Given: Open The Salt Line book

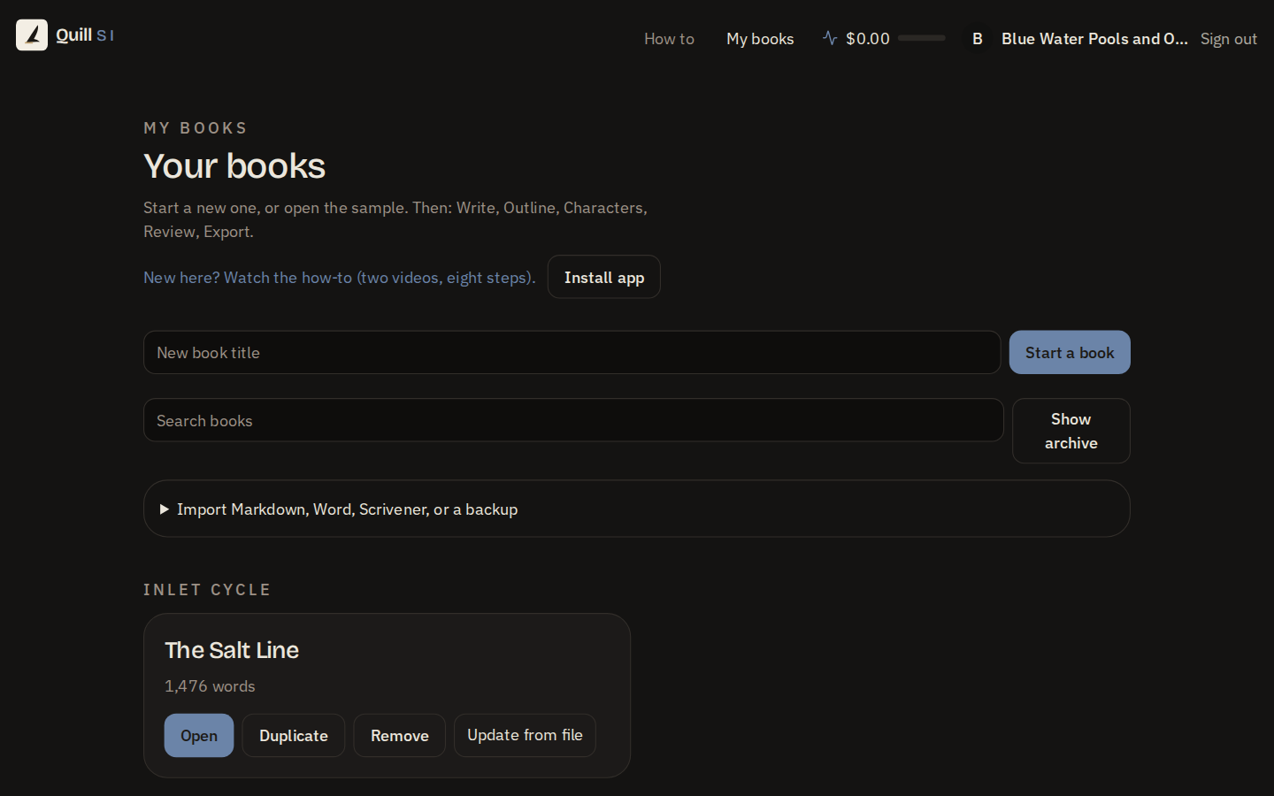Looking at the screenshot, I should coord(199,736).
